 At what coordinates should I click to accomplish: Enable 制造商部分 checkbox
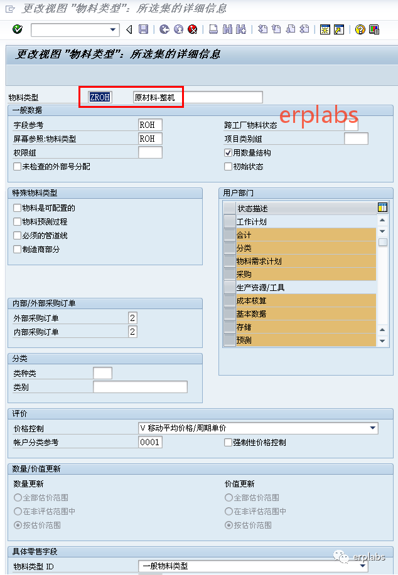17,250
